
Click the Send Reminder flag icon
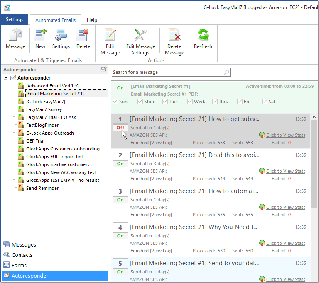tap(21, 188)
